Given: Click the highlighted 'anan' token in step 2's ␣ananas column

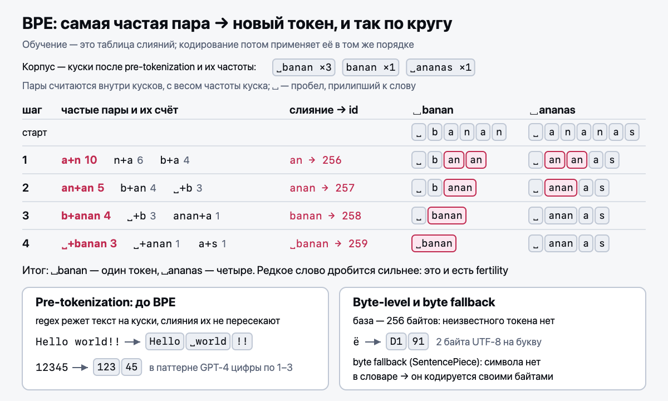Looking at the screenshot, I should pyautogui.click(x=561, y=188).
